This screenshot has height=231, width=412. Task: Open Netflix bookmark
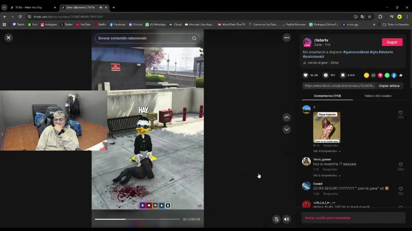pos(100,24)
